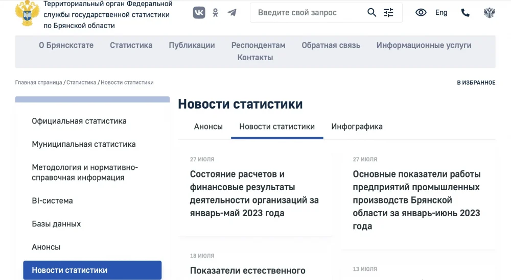
Task: Open article about январь-май 2023 financial results
Action: 254,194
